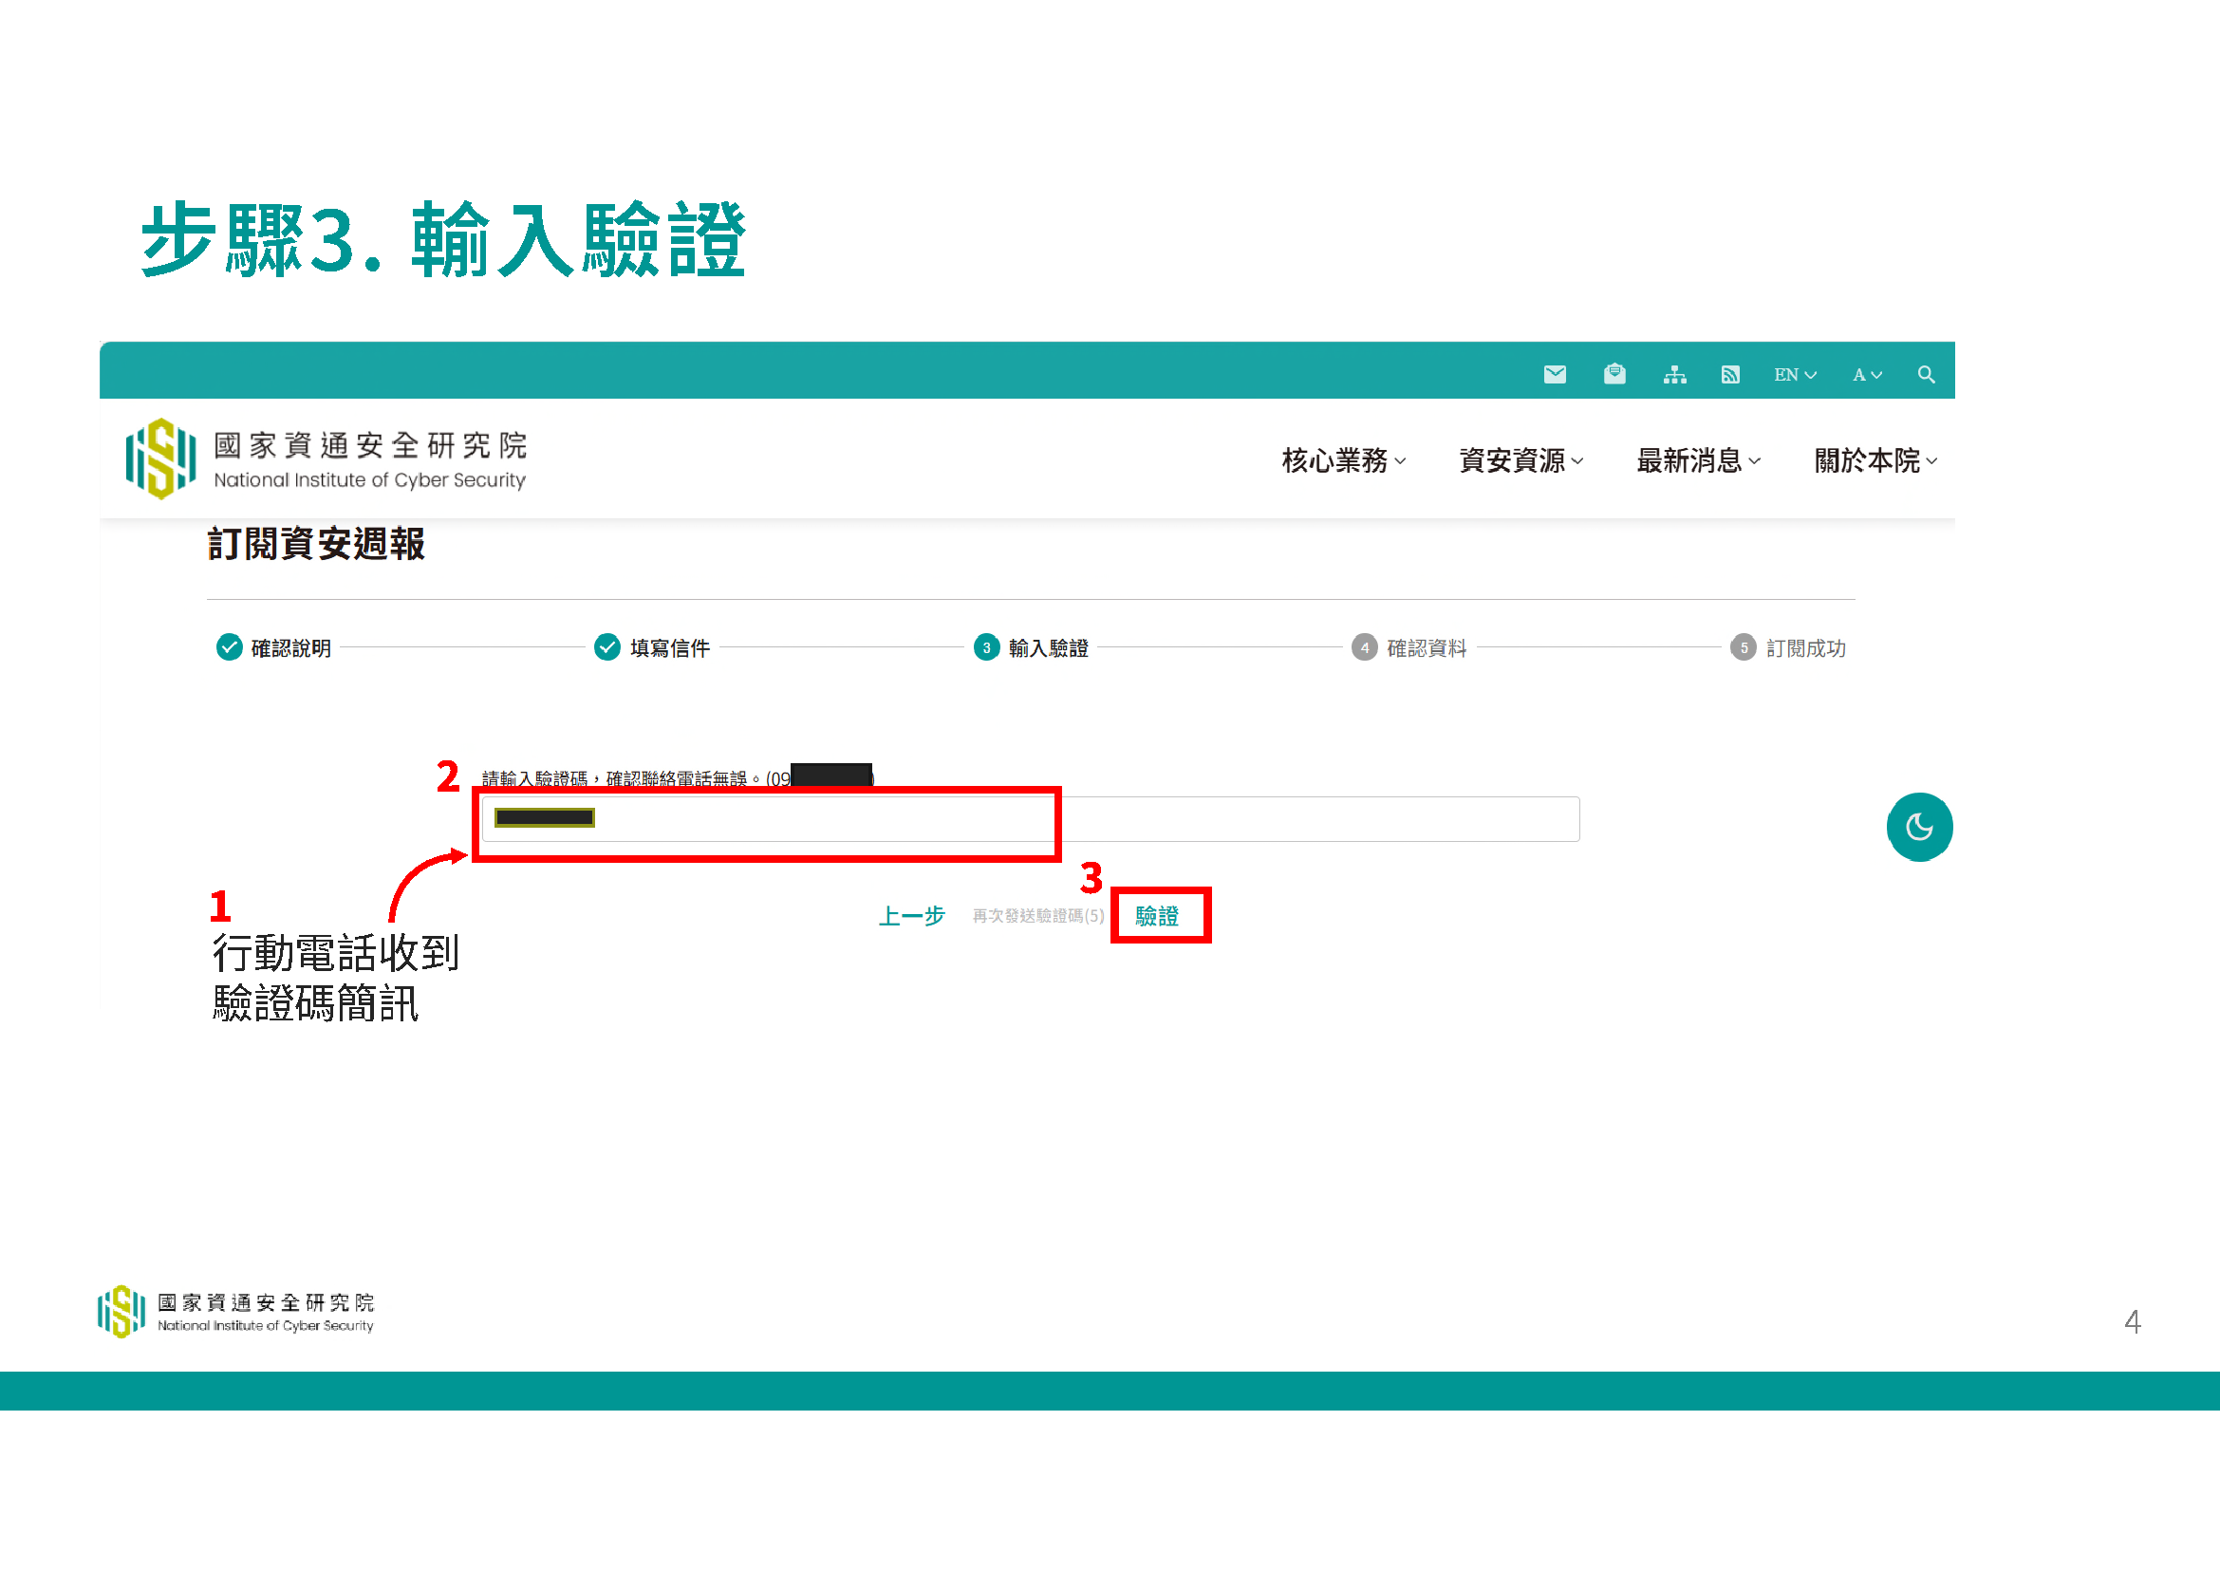Open the newsletter subscription icon in top bar

tap(1614, 374)
